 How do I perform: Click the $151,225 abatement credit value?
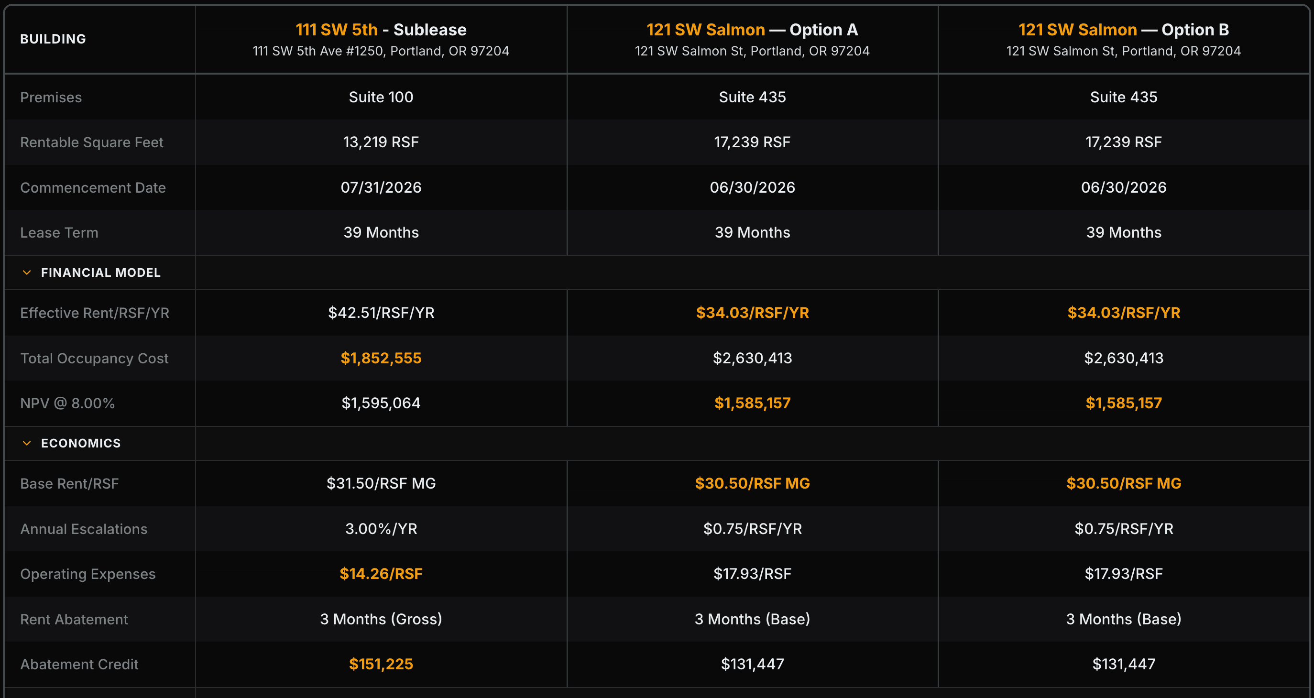tap(381, 664)
